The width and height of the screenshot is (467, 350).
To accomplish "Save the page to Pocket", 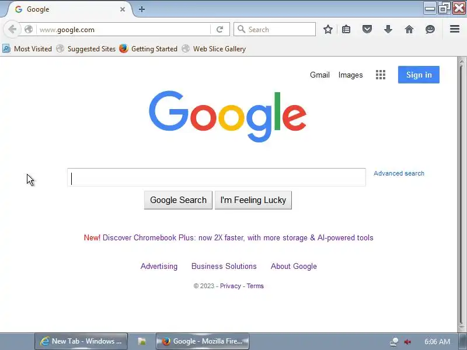I will pos(367,29).
